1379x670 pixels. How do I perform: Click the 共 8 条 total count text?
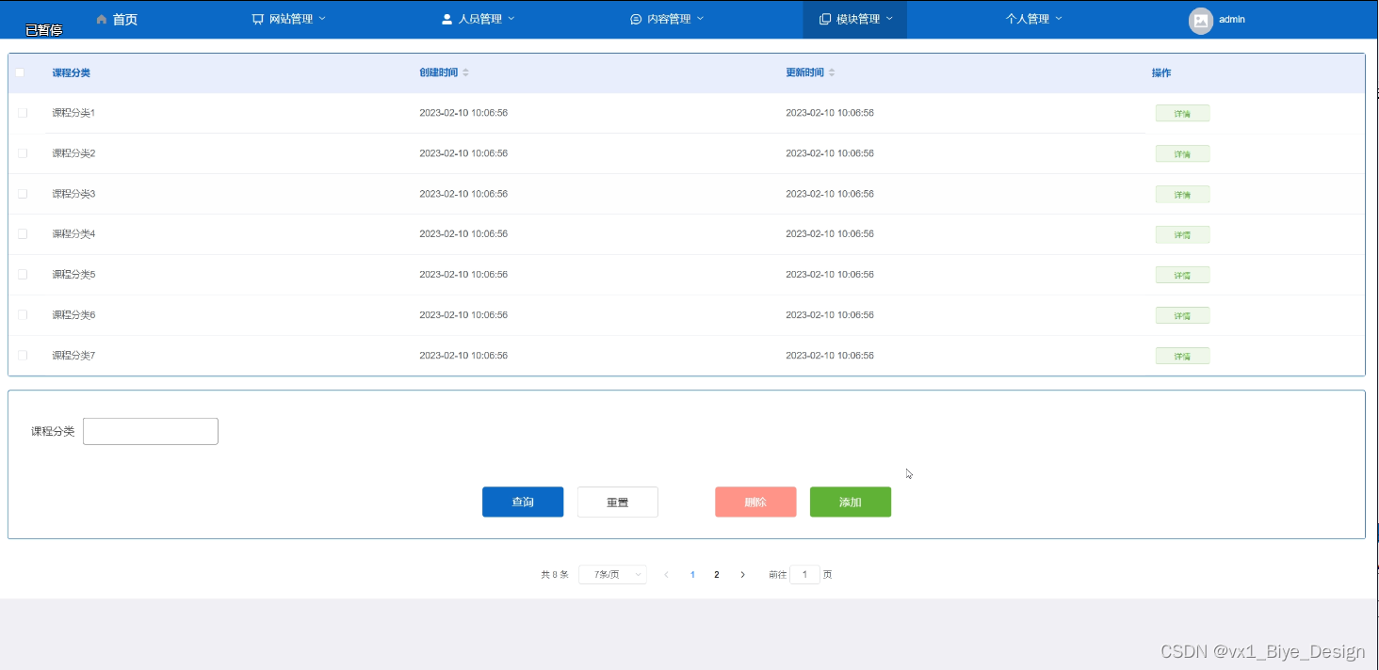pyautogui.click(x=555, y=574)
